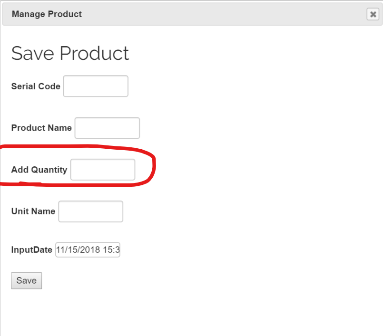Click the word Save in the heading

click(32, 53)
